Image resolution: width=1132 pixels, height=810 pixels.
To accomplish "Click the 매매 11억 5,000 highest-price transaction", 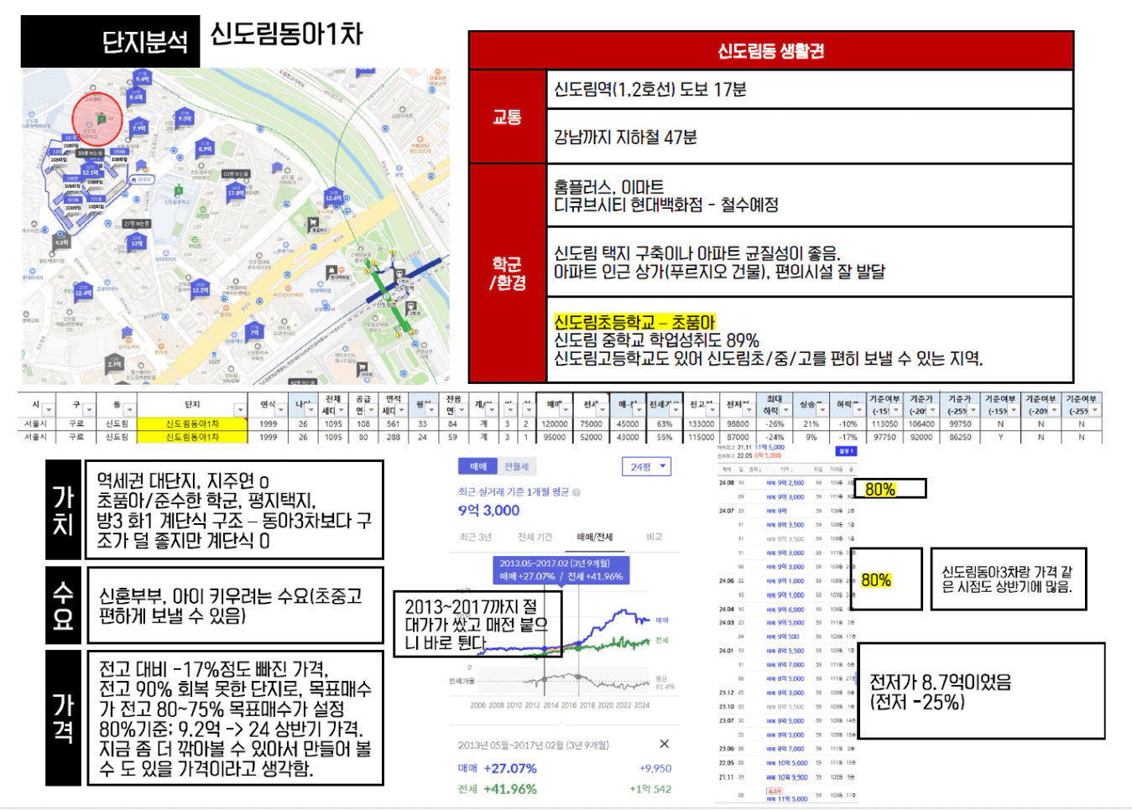I will 786,798.
